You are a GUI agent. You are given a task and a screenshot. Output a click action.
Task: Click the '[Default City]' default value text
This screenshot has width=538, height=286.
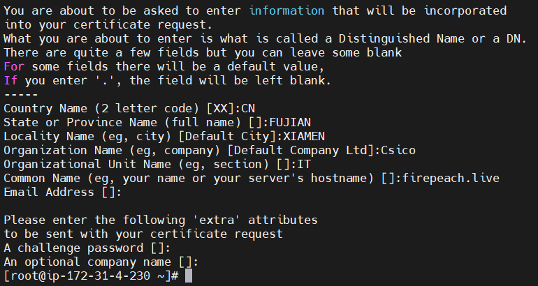pyautogui.click(x=227, y=136)
